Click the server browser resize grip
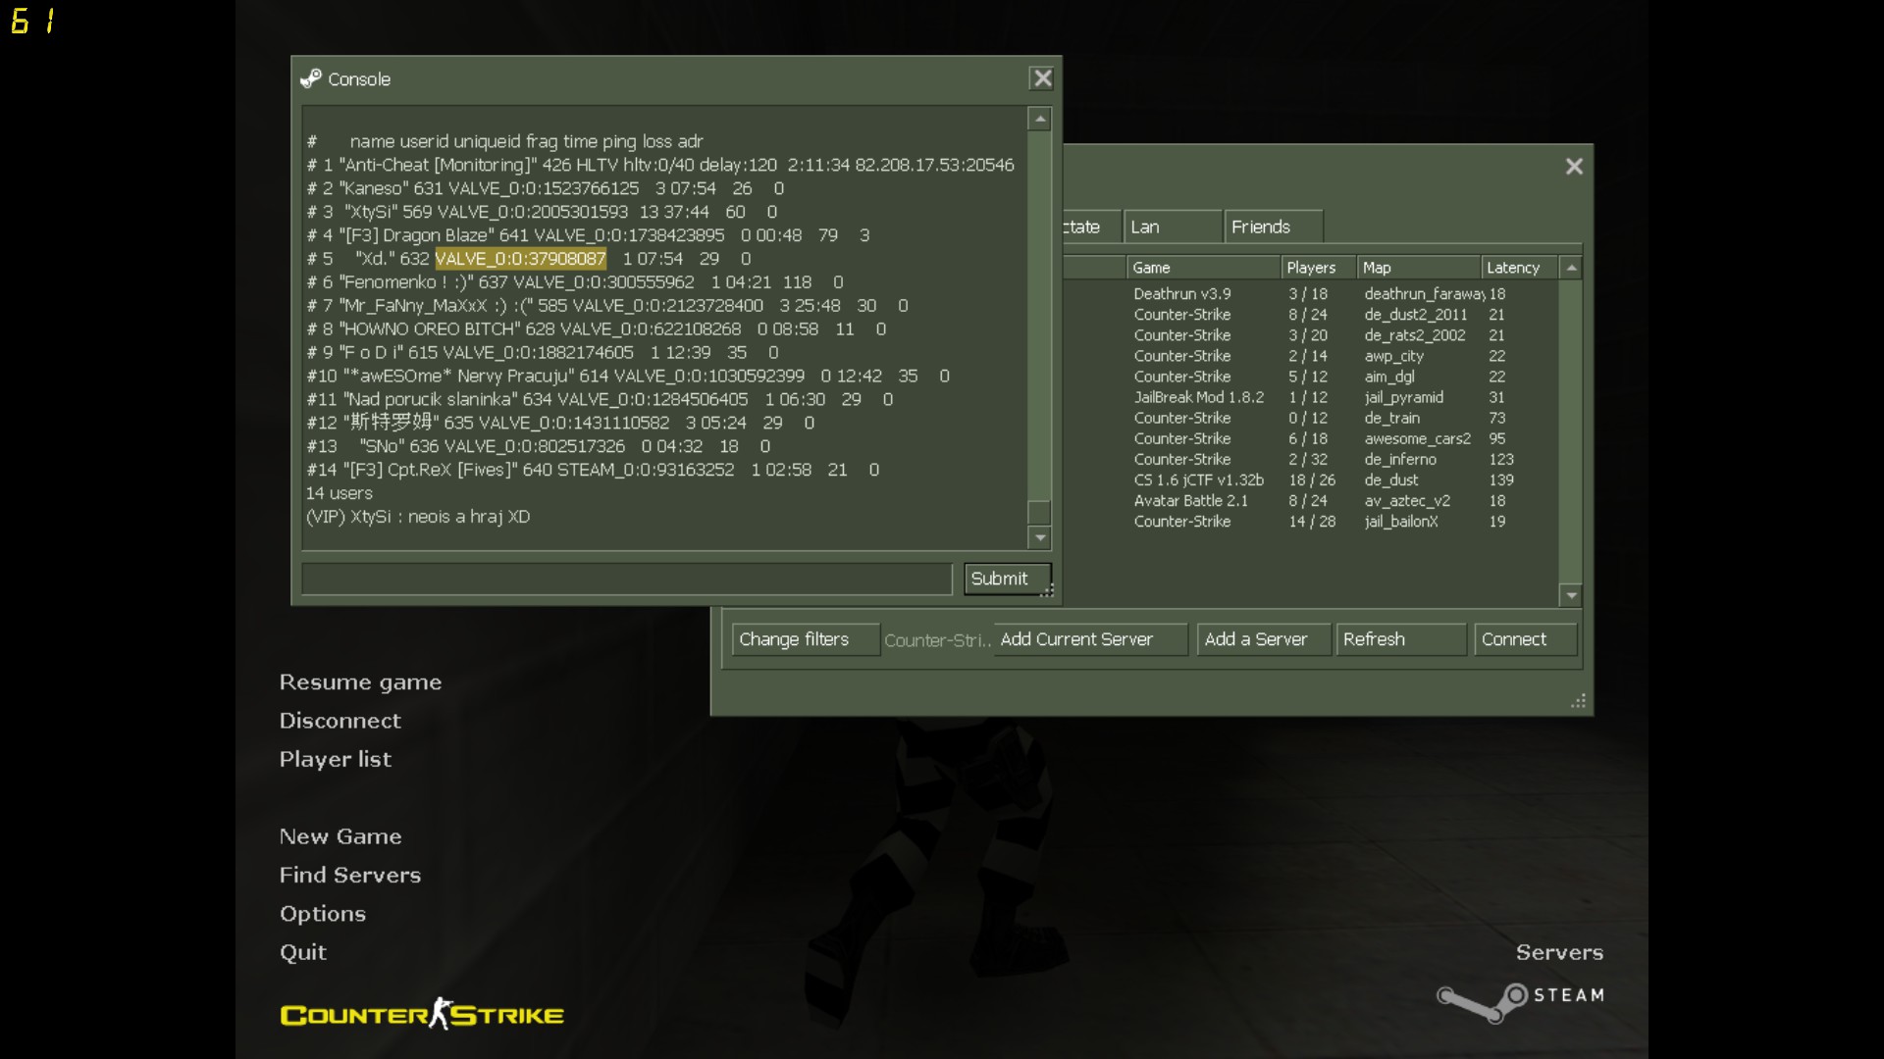This screenshot has height=1059, width=1884. [1579, 701]
